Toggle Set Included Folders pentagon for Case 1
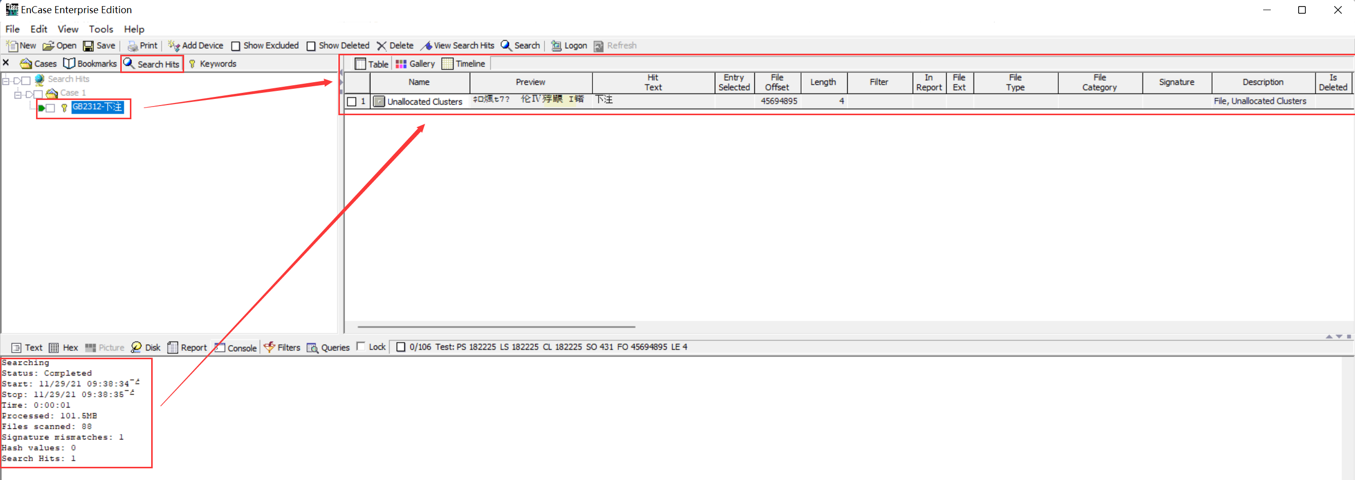 tap(29, 95)
